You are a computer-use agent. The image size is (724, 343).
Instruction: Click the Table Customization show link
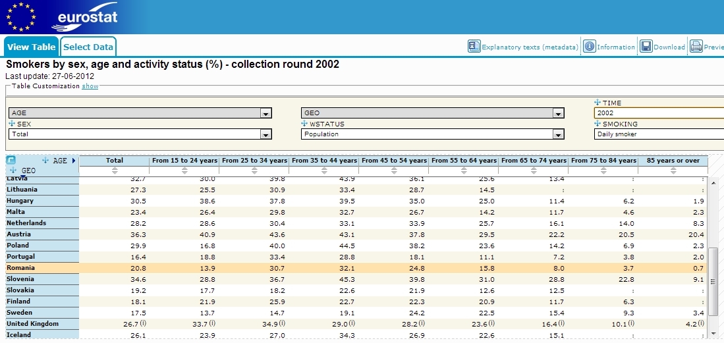(x=90, y=86)
